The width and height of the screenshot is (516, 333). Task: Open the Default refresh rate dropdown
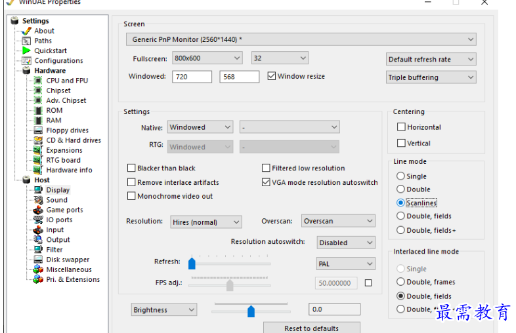click(x=431, y=60)
